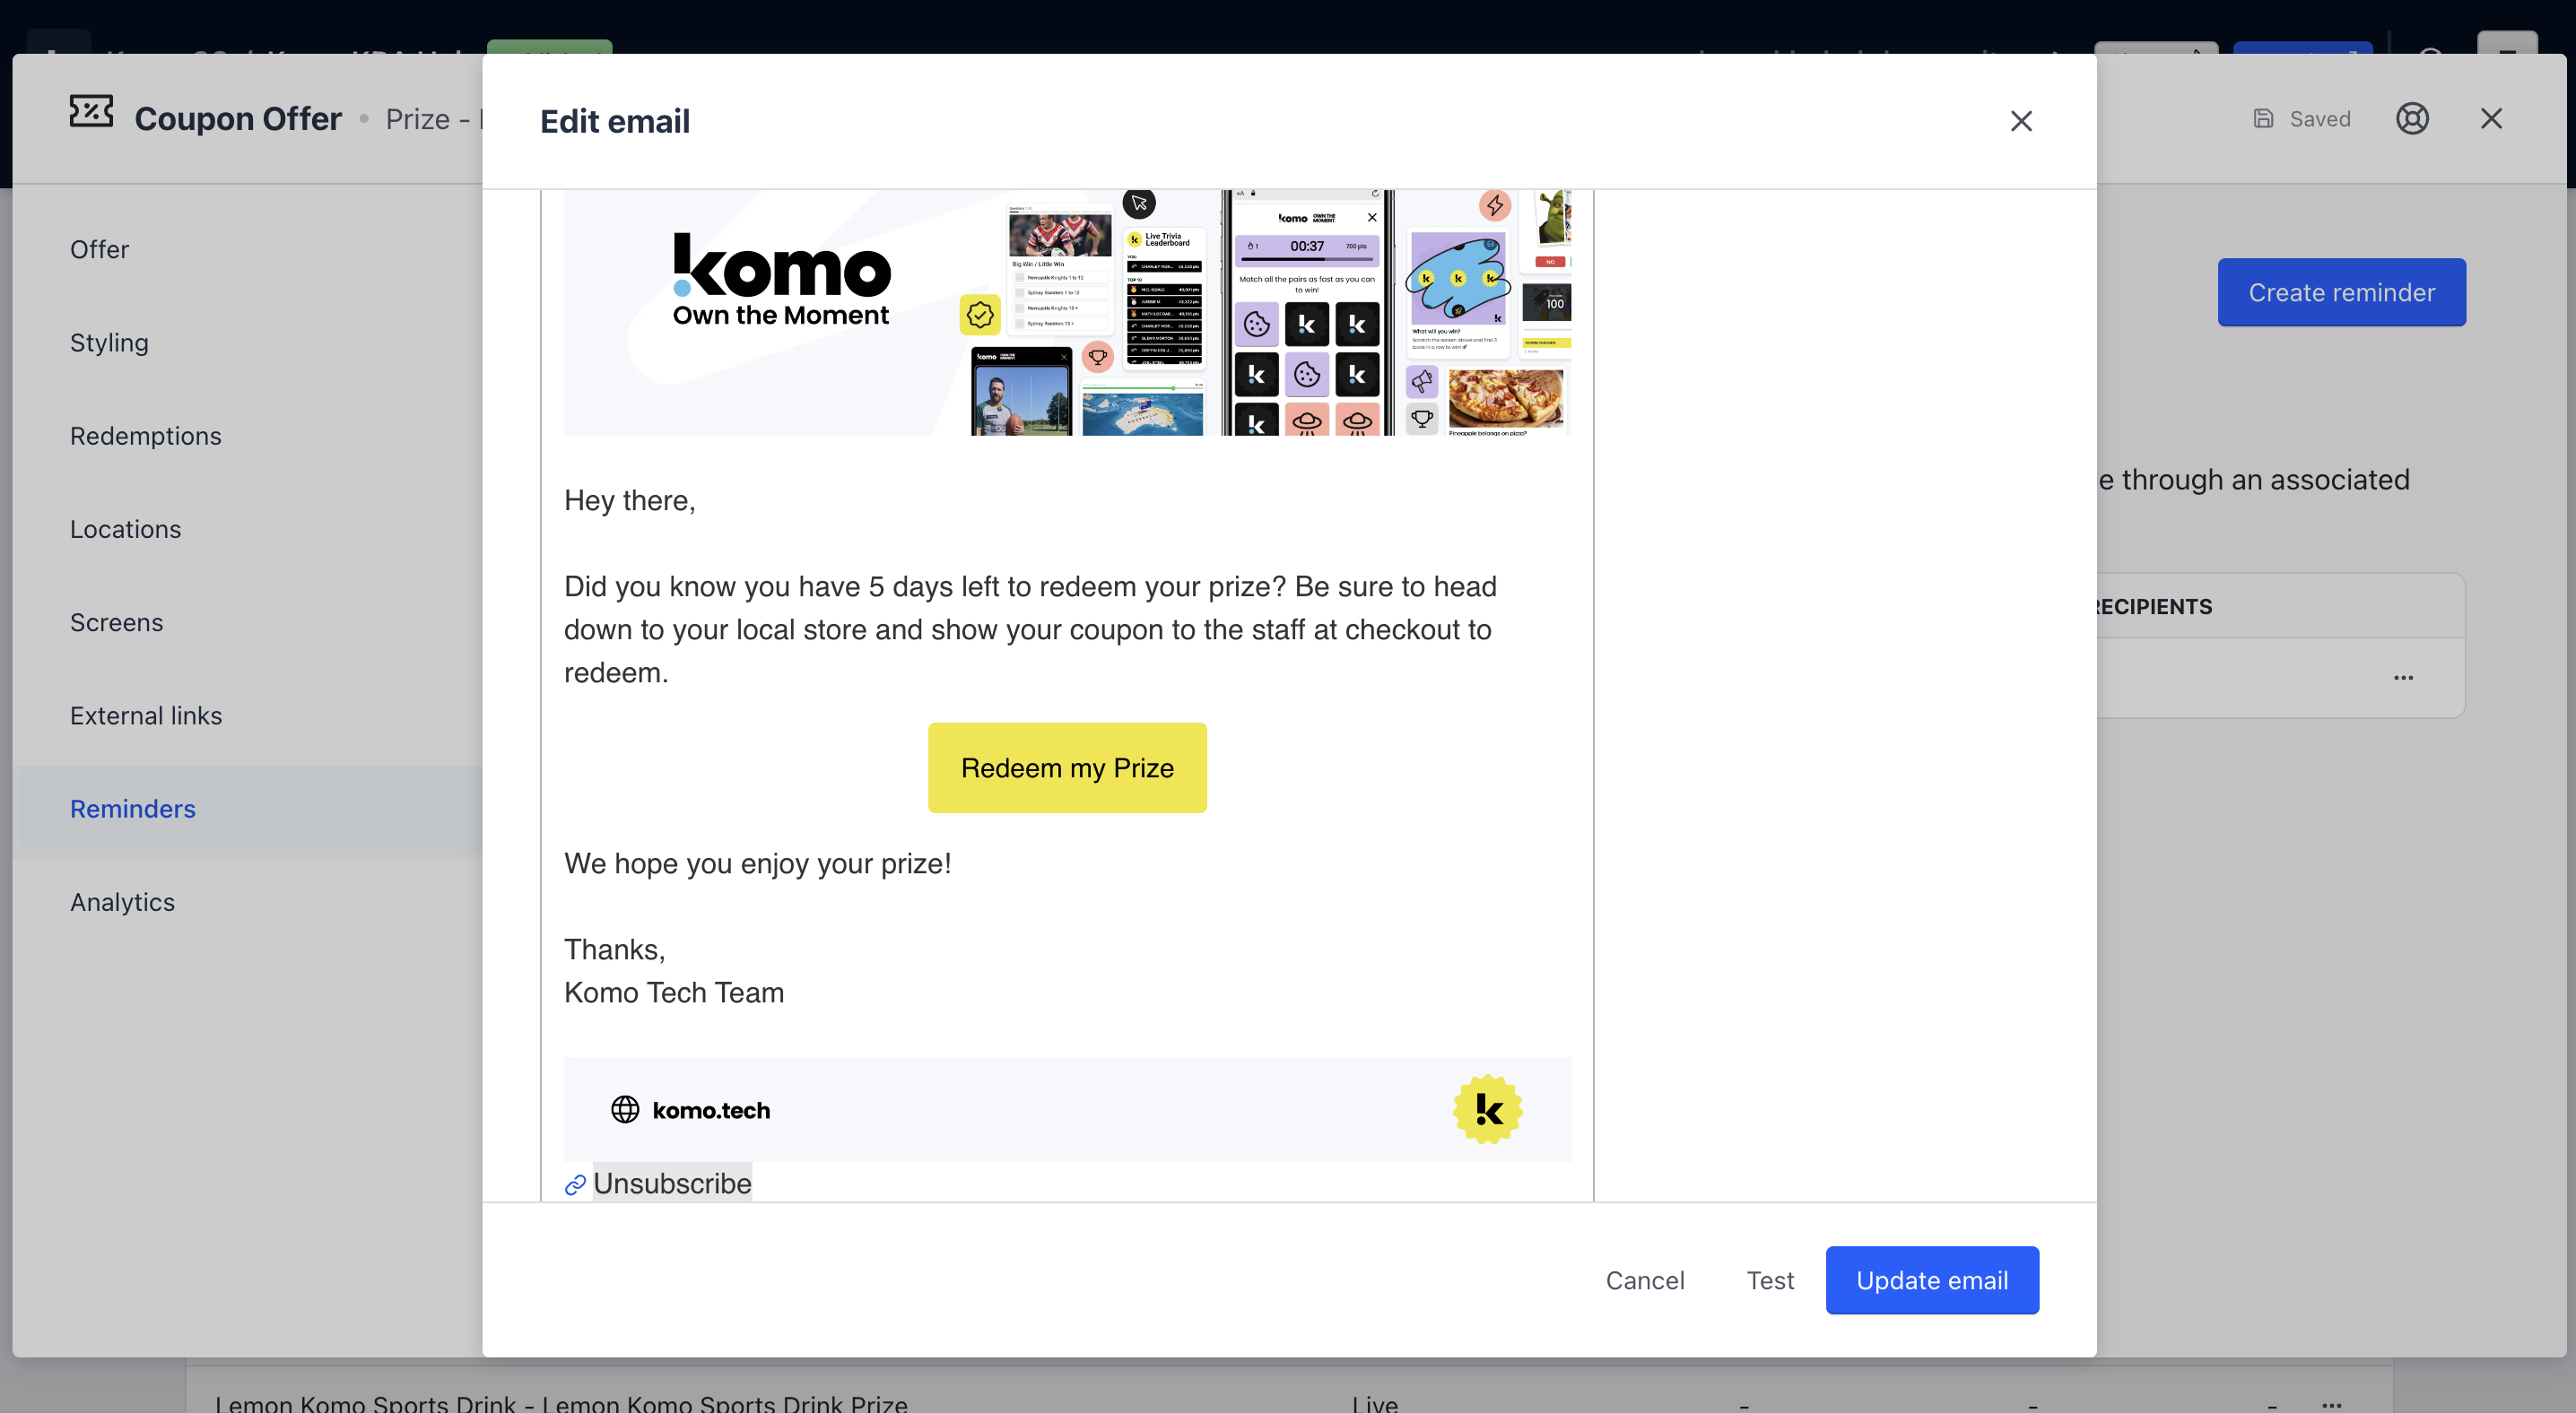Click the Komo banner image in email

pos(1067,312)
